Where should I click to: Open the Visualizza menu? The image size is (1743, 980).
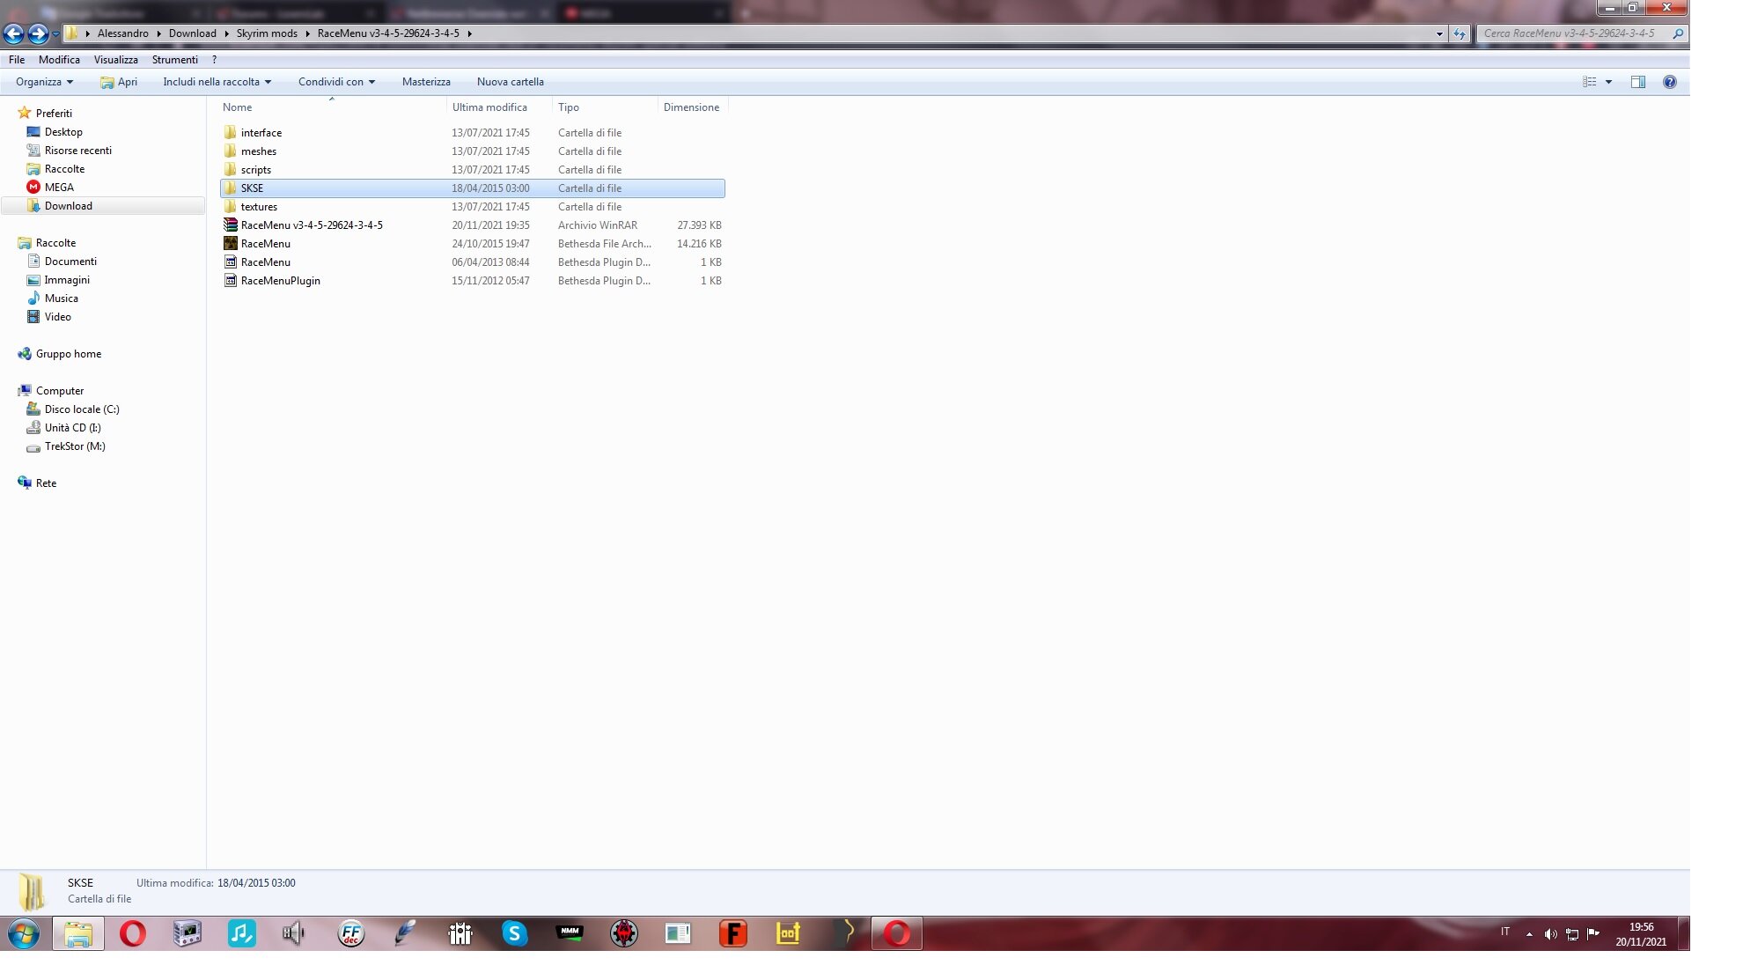(115, 60)
